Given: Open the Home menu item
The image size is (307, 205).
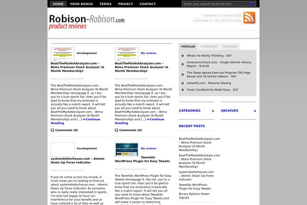Looking at the screenshot, I should [58, 4].
